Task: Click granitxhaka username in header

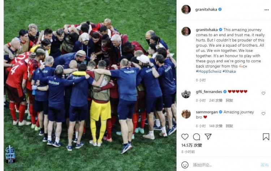Action: click(206, 9)
